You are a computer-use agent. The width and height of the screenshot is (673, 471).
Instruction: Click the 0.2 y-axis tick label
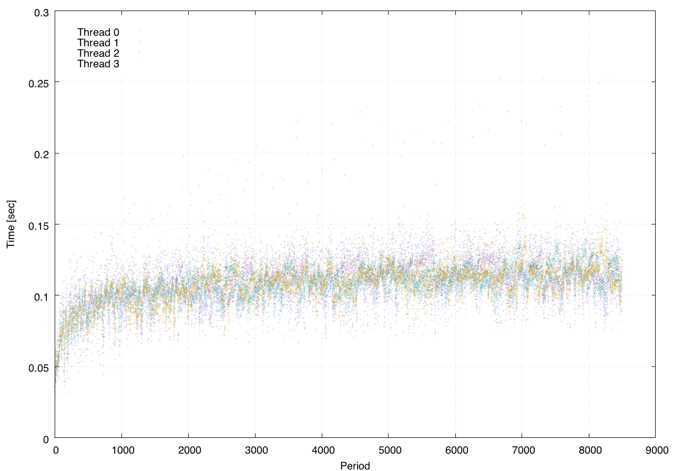pyautogui.click(x=42, y=153)
